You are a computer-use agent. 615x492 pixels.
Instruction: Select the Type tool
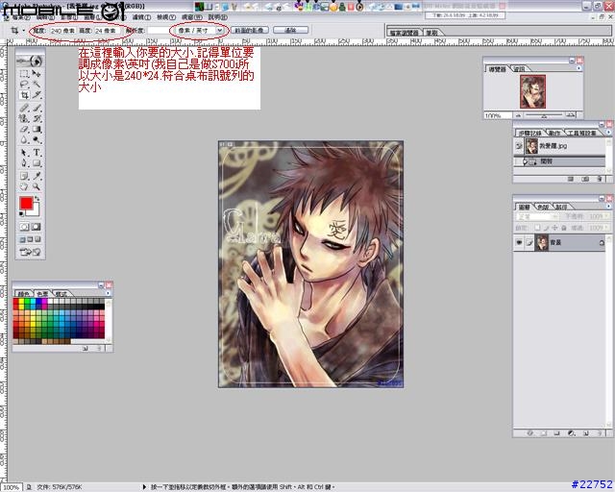[x=37, y=152]
